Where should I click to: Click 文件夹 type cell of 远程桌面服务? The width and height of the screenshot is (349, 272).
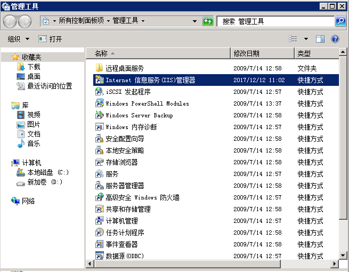coord(307,68)
